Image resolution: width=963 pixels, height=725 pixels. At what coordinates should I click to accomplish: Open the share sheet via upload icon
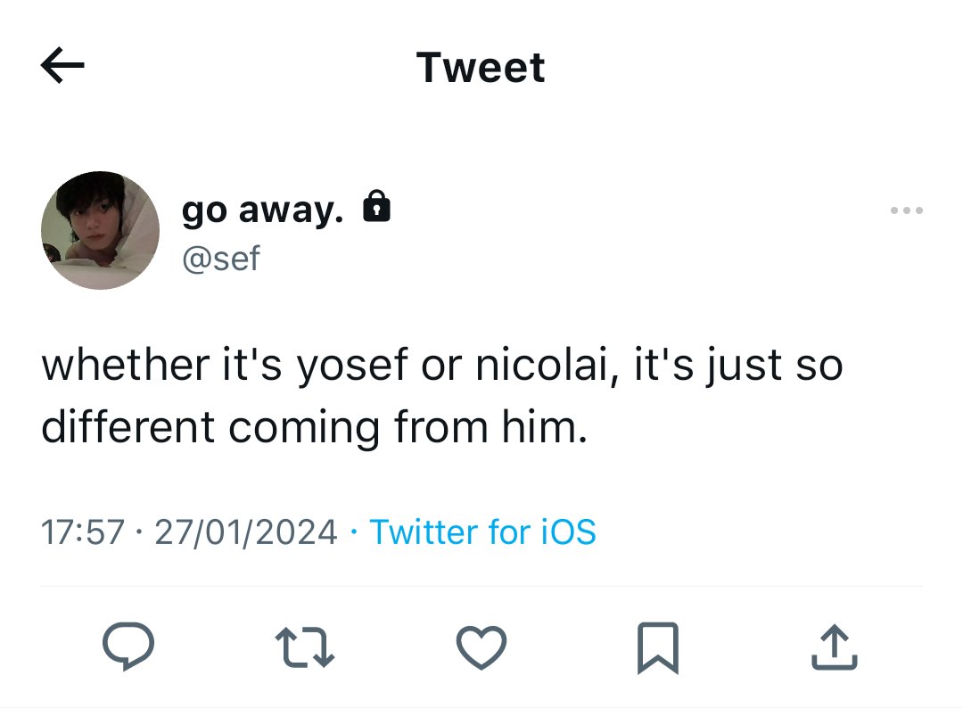click(x=834, y=647)
